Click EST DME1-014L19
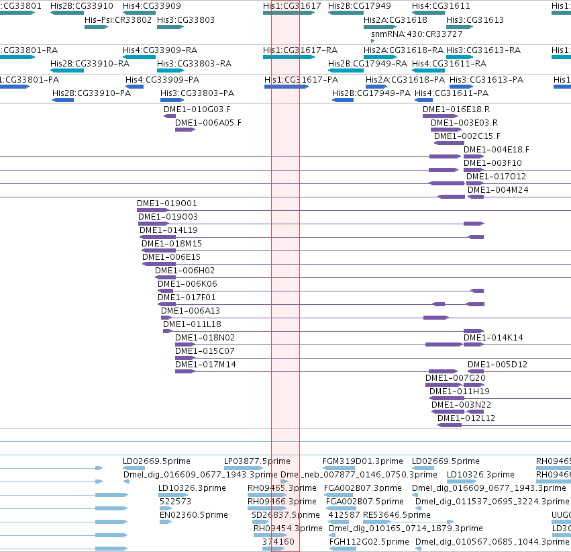 pos(158,237)
